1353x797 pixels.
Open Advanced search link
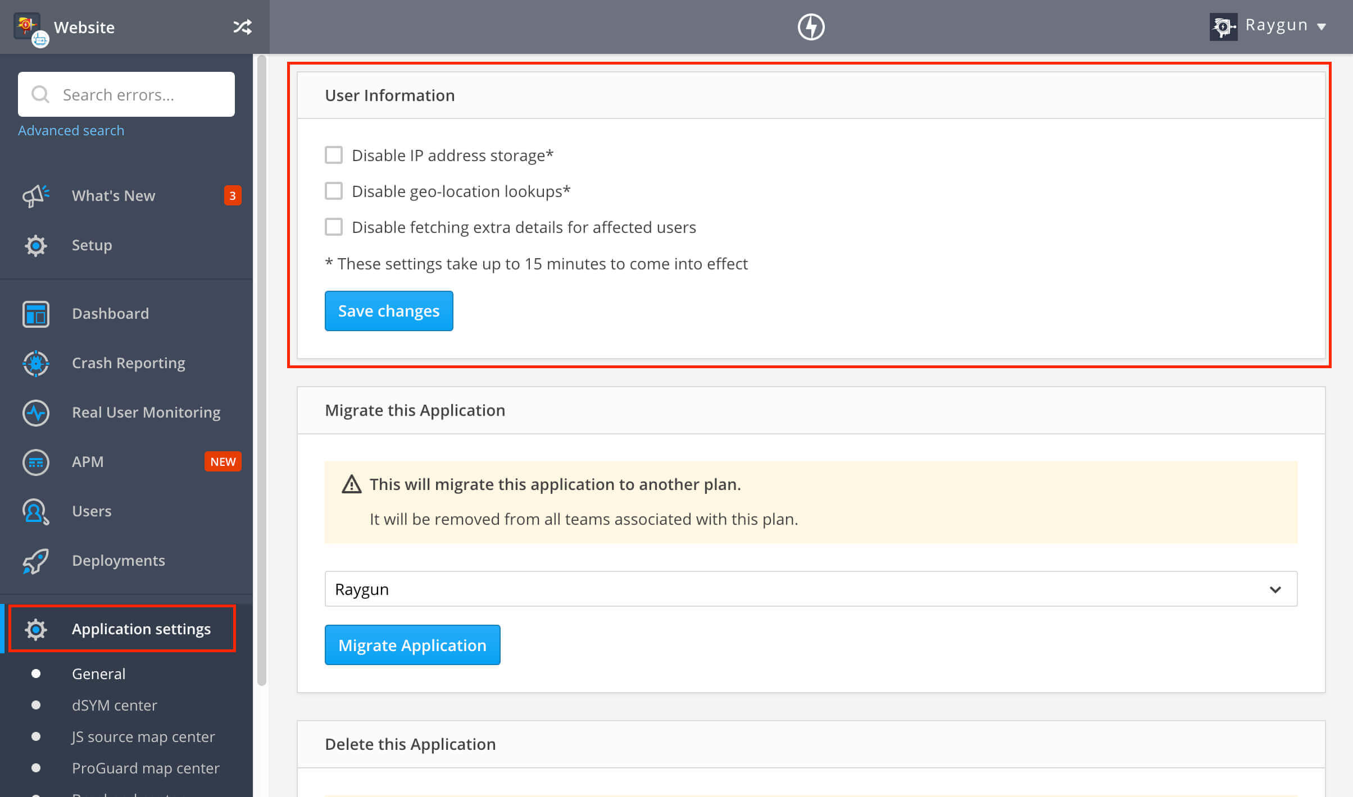[x=71, y=130]
